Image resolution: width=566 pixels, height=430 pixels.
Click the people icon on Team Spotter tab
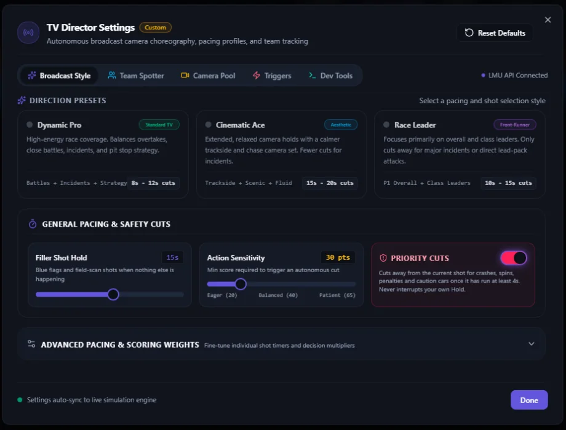(112, 76)
